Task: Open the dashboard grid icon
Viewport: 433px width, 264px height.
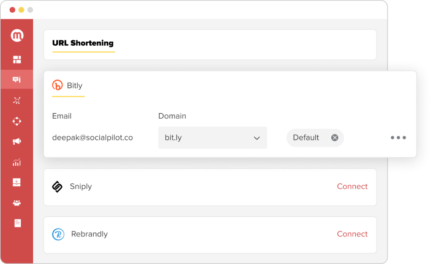Action: 17,59
